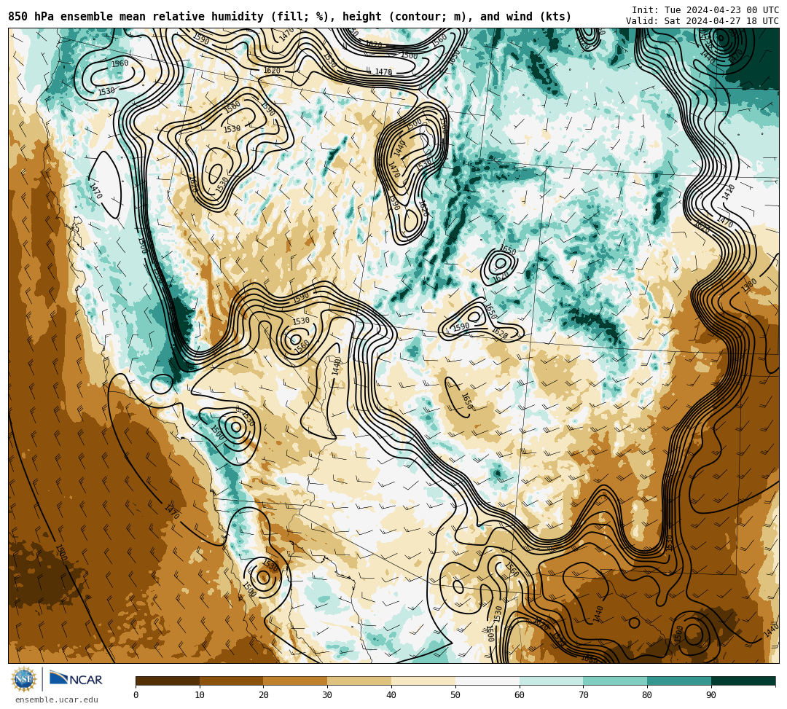Pick the 20-30% orange-brown colorbar segment
Viewport: 787px width, 709px height.
click(296, 681)
